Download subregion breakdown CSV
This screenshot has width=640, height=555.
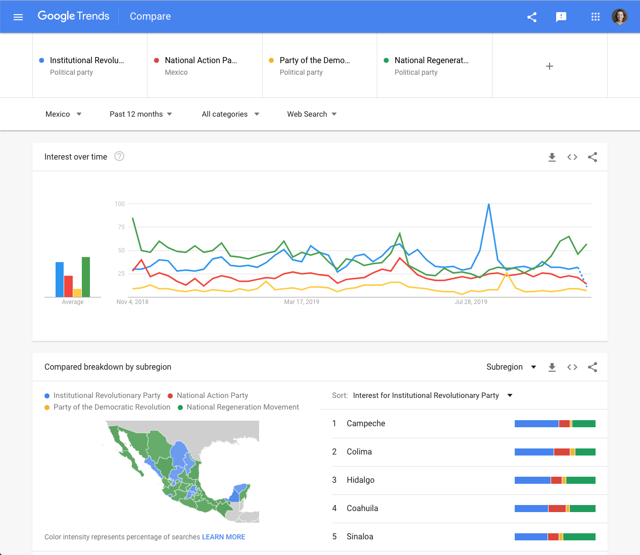point(552,367)
